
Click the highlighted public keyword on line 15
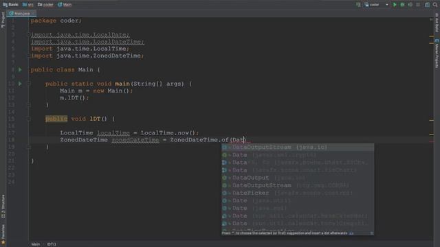tap(56, 119)
